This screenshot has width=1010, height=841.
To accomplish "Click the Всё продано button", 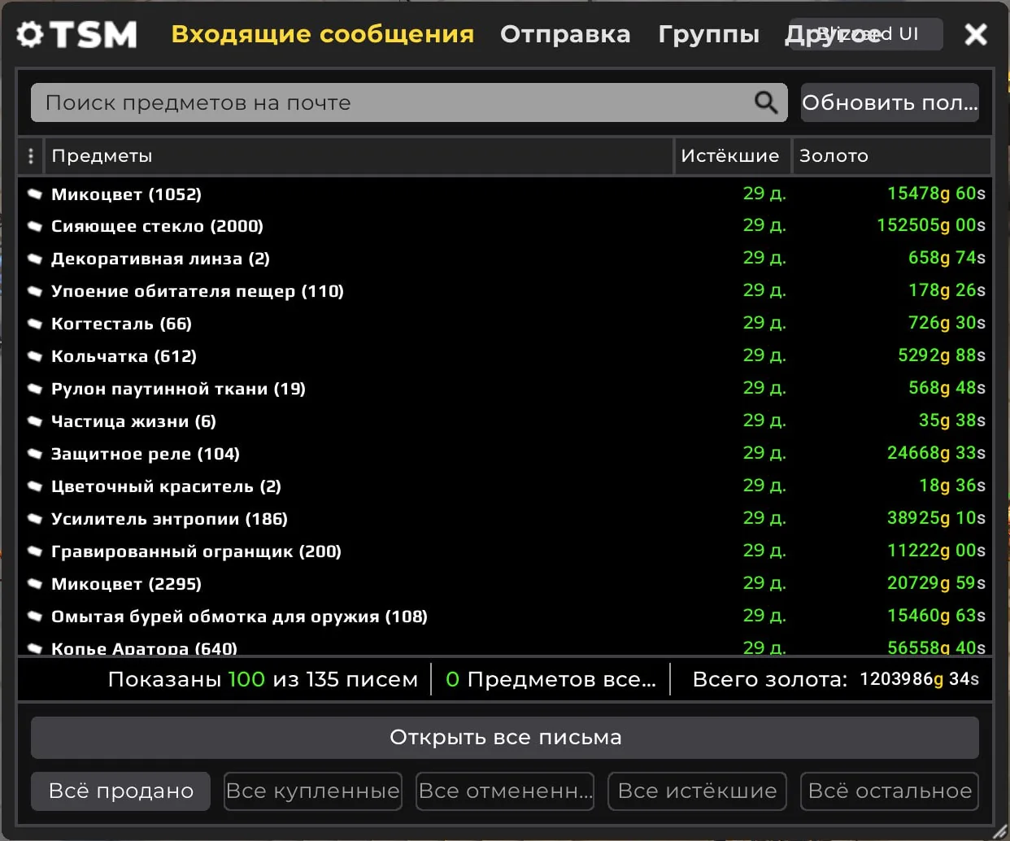I will click(x=120, y=791).
